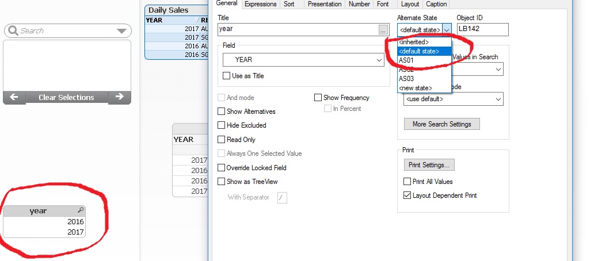This screenshot has width=598, height=261.
Task: Open the Font tab
Action: click(x=383, y=4)
